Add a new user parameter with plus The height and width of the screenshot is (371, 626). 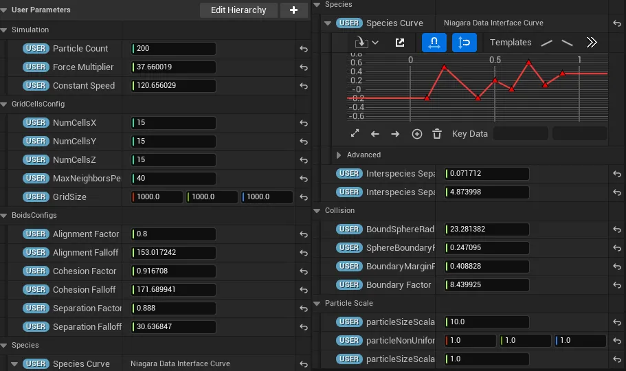click(294, 10)
